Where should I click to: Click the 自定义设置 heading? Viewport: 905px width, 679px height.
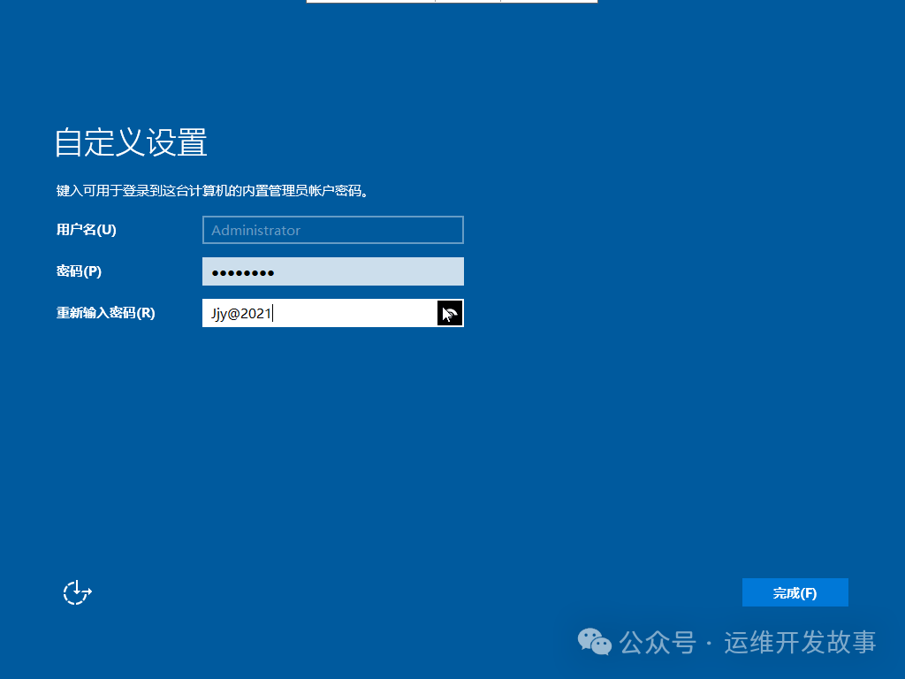tap(129, 143)
